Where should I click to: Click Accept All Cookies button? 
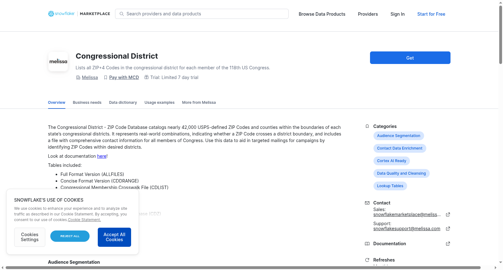click(x=114, y=237)
